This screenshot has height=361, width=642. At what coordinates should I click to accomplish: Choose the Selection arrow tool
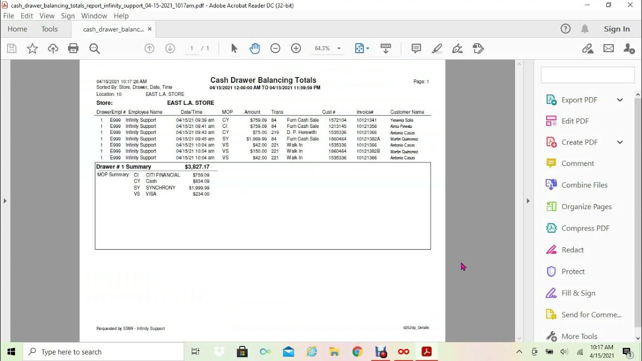pos(234,49)
